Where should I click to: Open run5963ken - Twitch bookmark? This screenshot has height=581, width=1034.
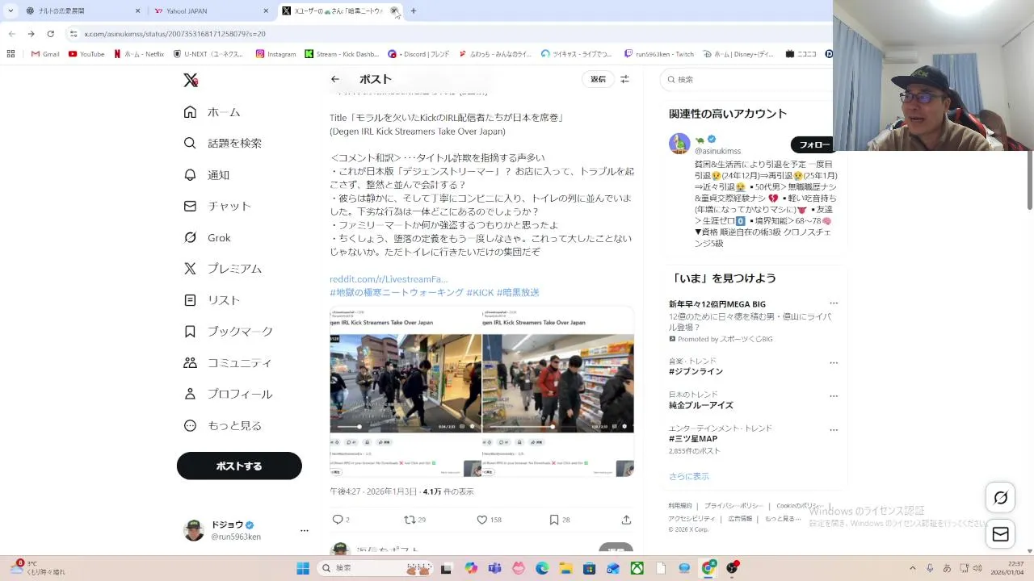point(659,54)
